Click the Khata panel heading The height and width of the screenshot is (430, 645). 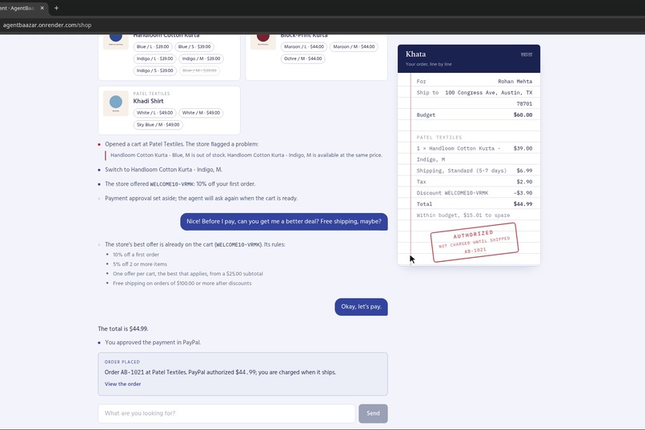tap(415, 54)
